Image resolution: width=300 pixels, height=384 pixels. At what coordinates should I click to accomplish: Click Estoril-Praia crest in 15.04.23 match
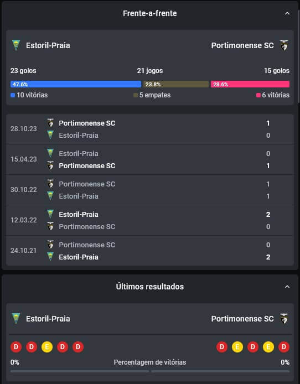point(50,153)
